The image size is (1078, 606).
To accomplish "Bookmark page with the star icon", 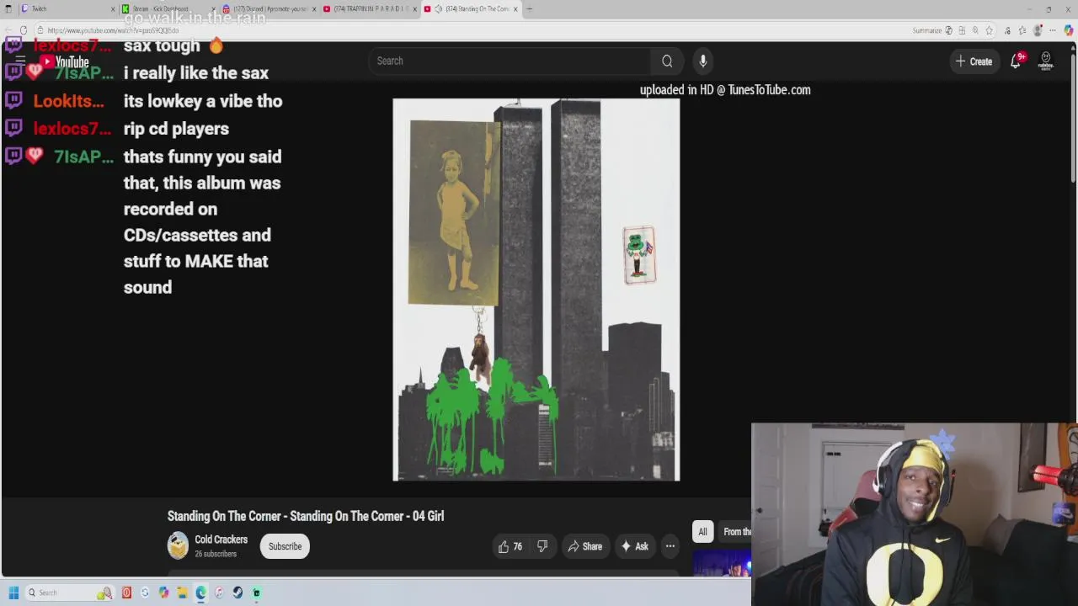I will [x=989, y=30].
